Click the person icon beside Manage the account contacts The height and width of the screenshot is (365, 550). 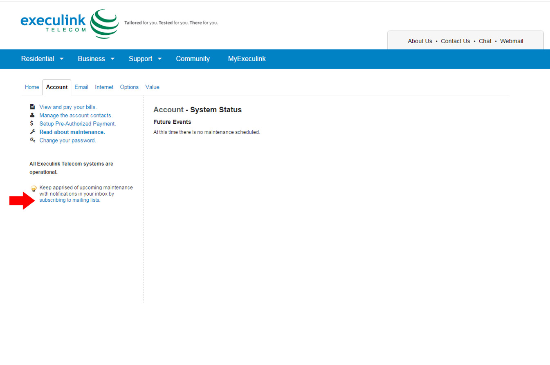click(x=32, y=115)
